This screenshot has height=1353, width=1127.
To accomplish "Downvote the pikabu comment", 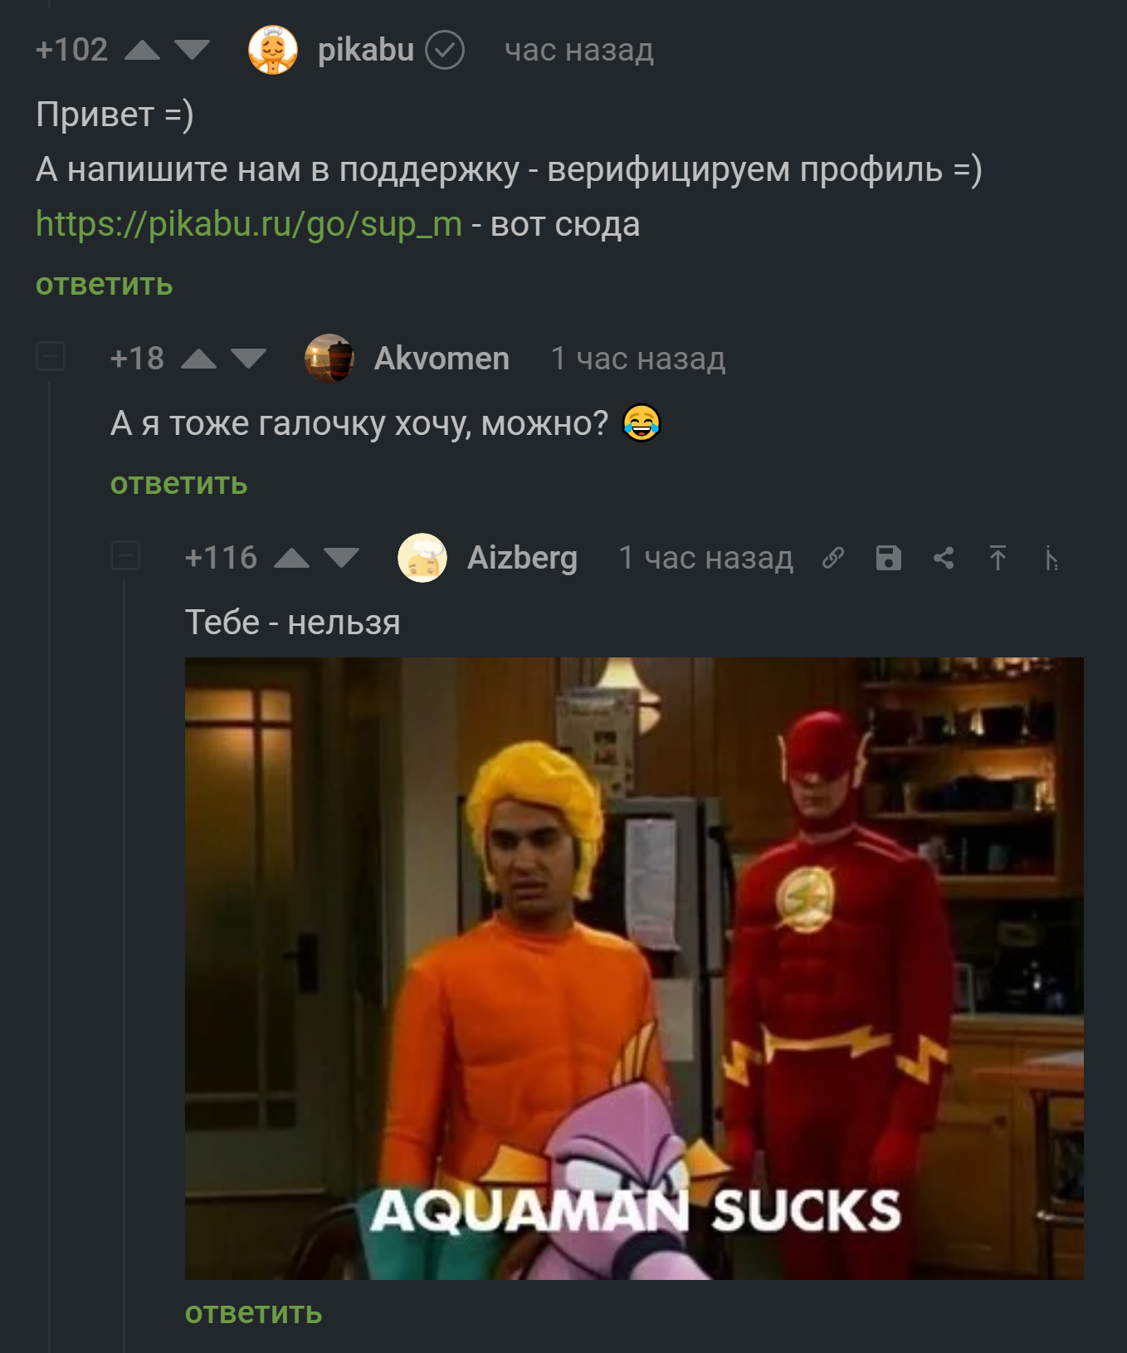I will pyautogui.click(x=193, y=51).
